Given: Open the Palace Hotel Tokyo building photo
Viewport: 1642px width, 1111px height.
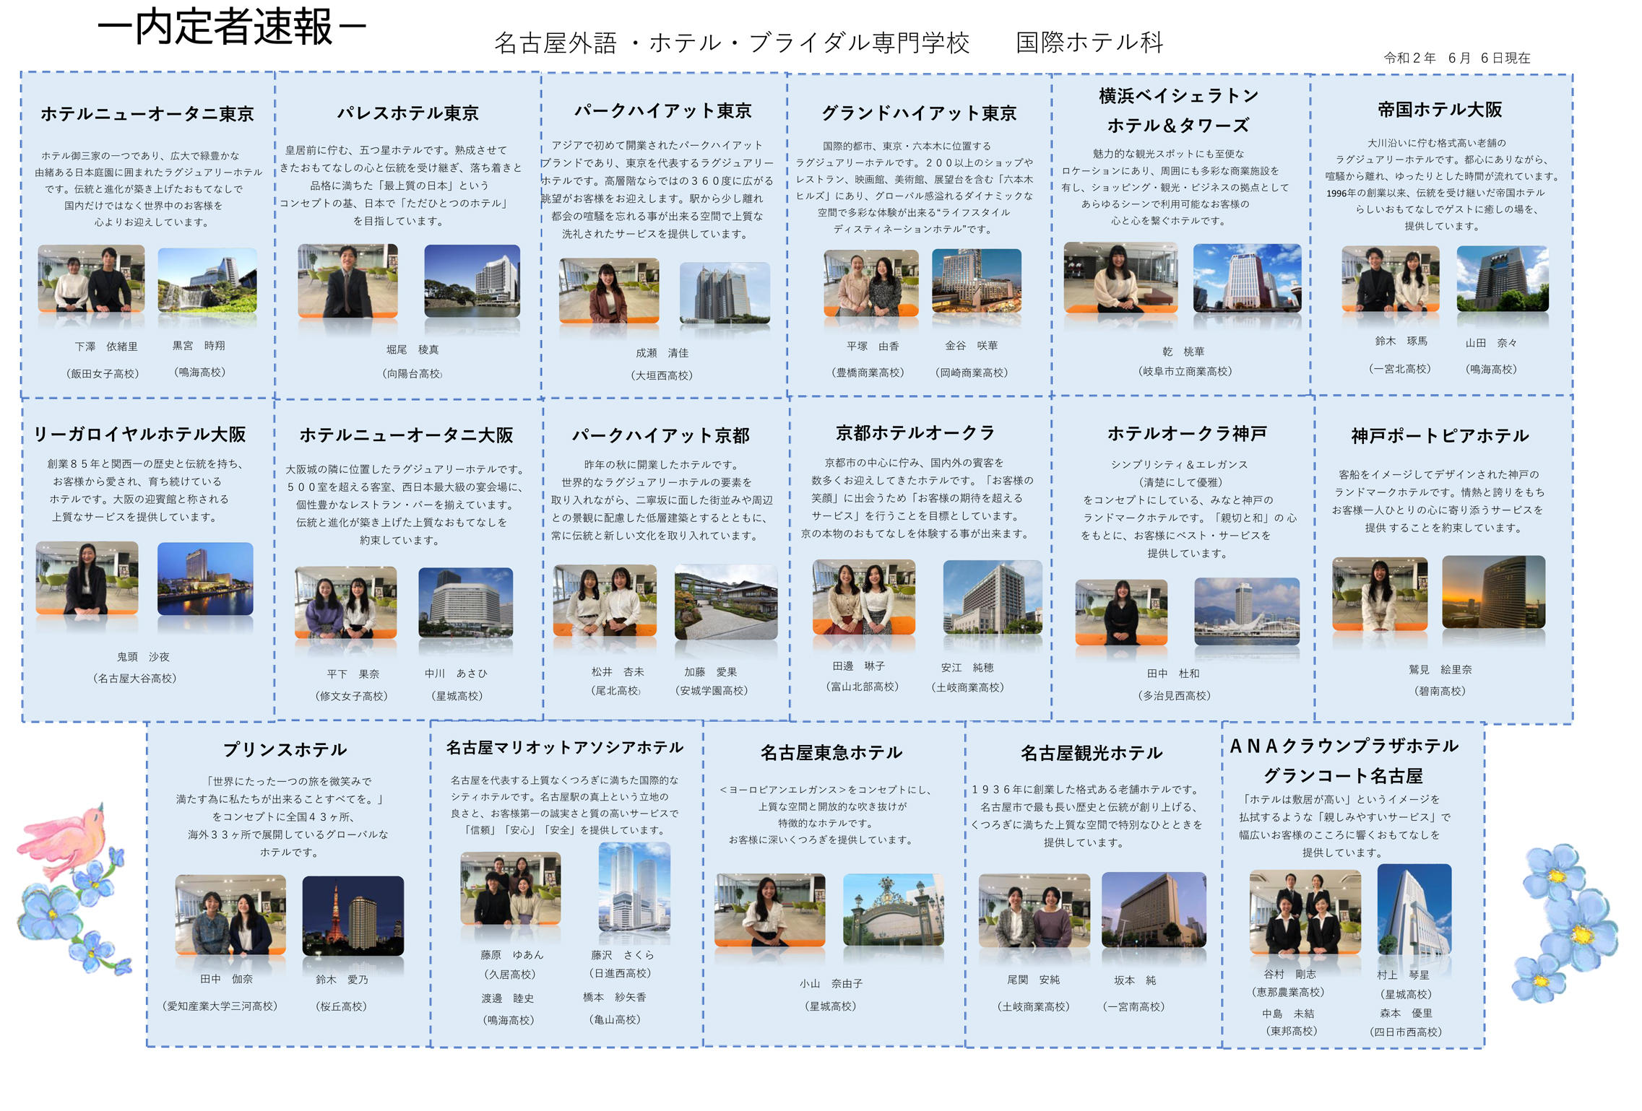Looking at the screenshot, I should pyautogui.click(x=472, y=281).
